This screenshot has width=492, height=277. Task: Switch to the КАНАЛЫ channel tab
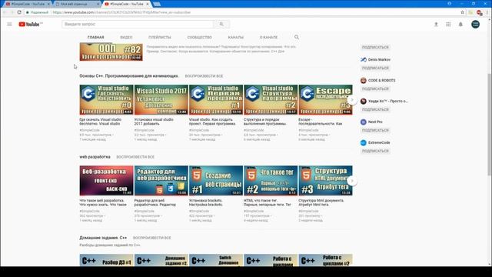pos(236,38)
